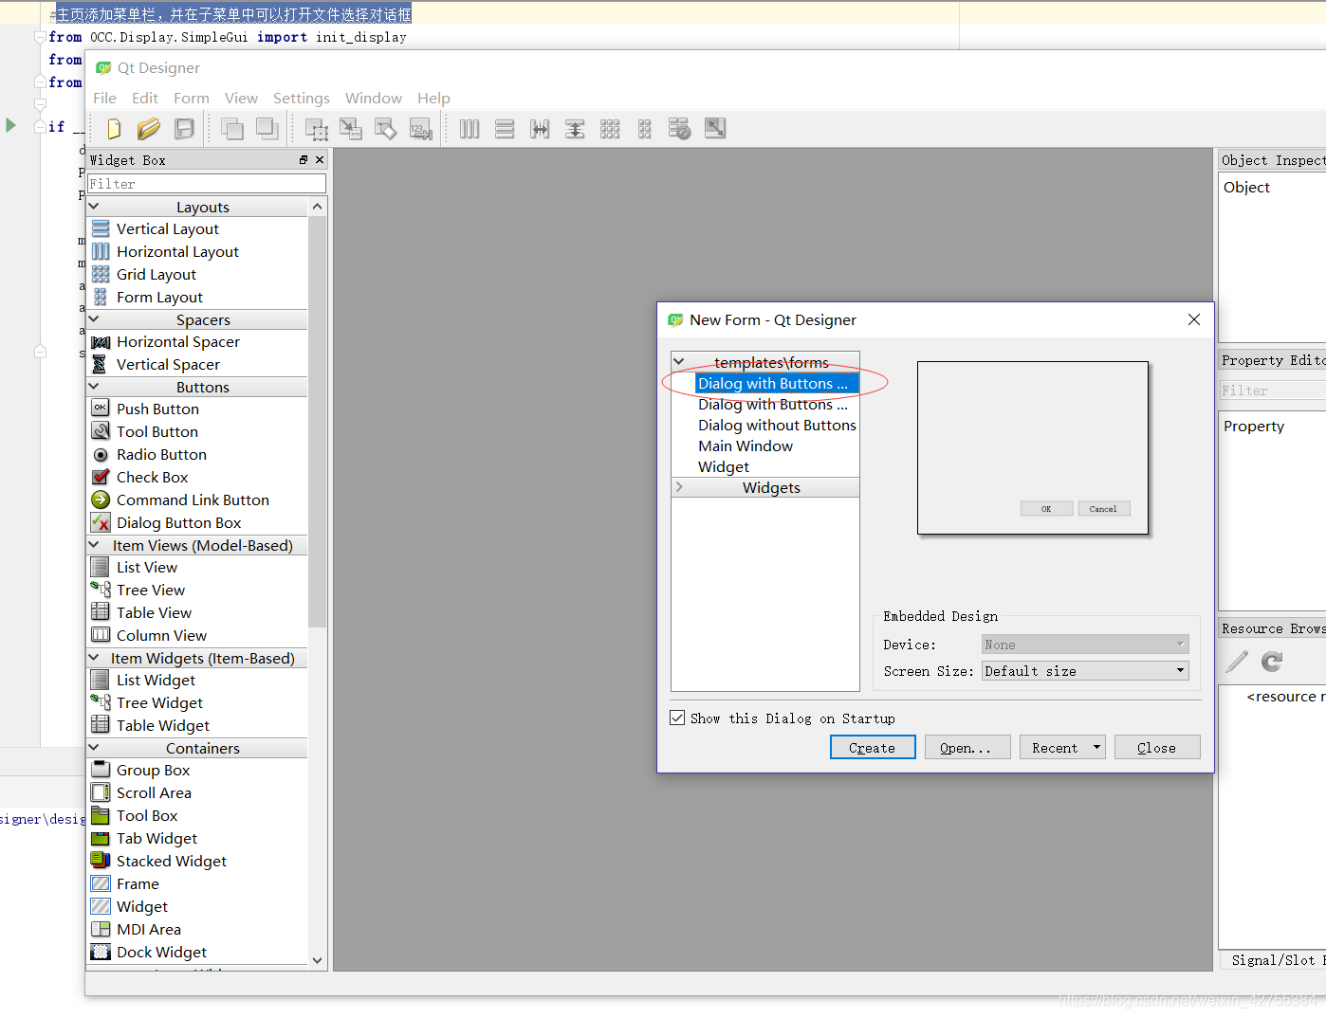1326x1018 pixels.
Task: Click the Widget Box vertical scrollbar
Action: (317, 421)
